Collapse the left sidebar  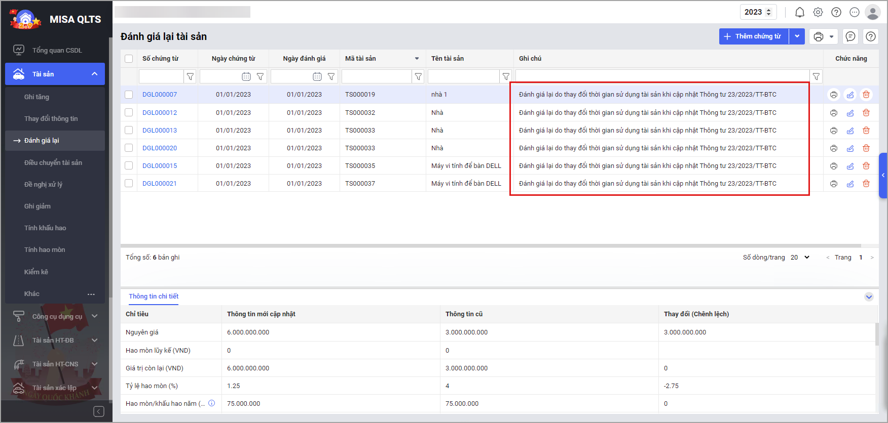(x=99, y=411)
